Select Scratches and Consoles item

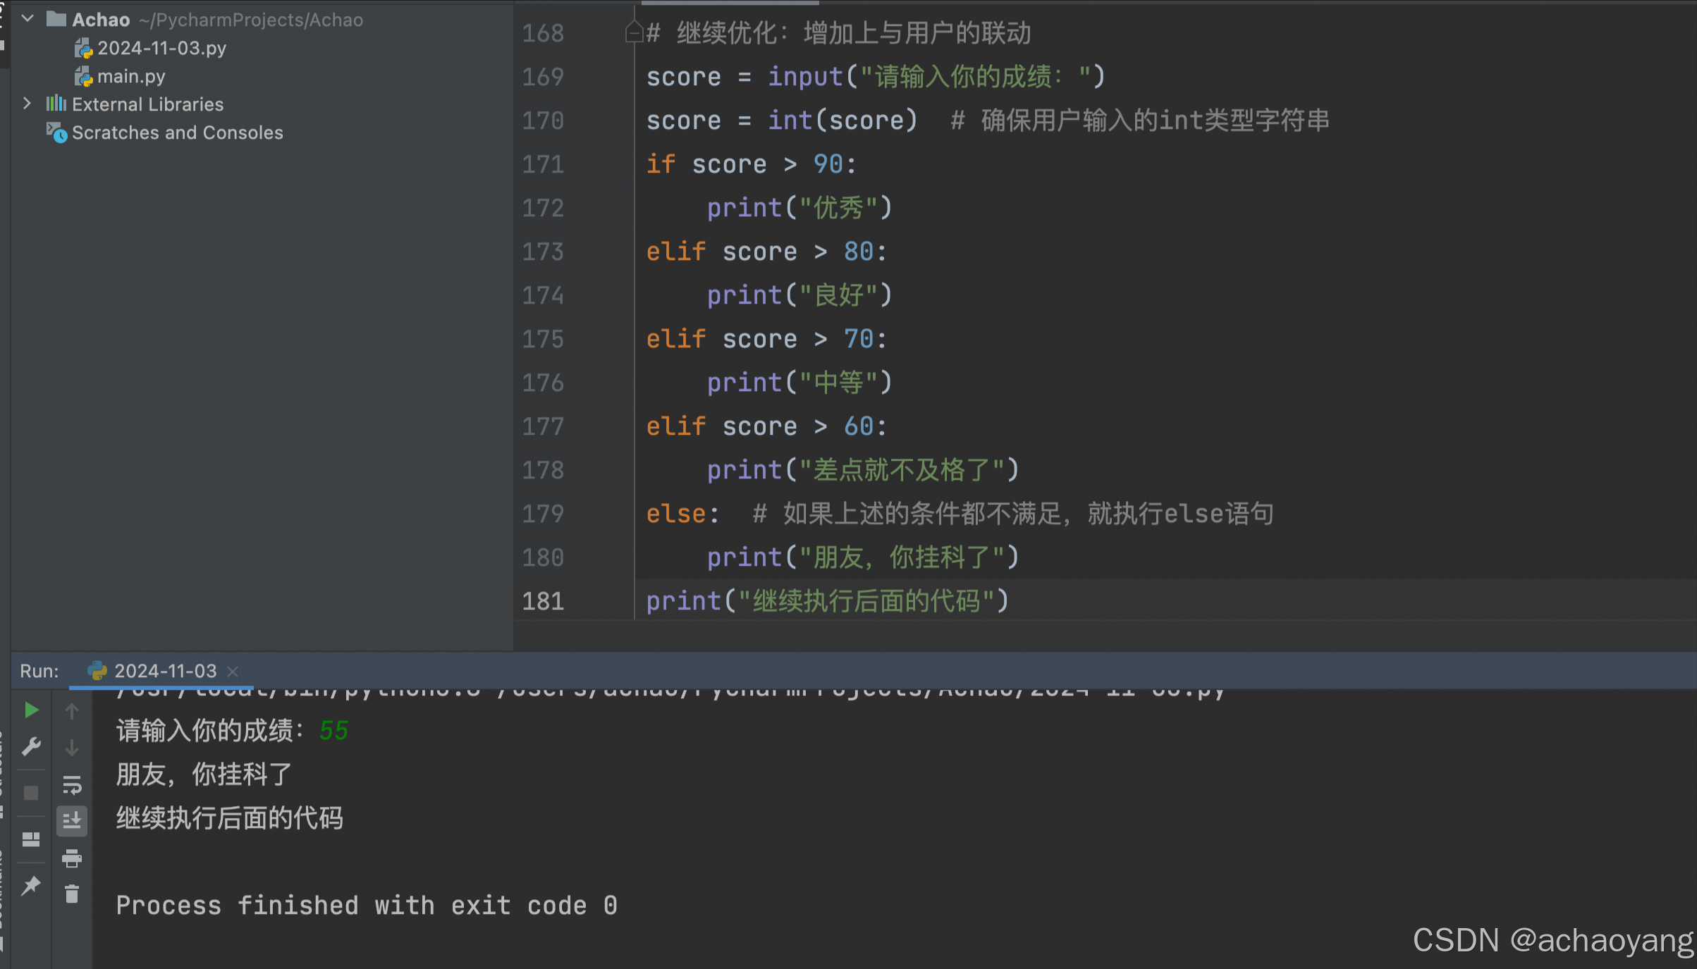[x=177, y=132]
